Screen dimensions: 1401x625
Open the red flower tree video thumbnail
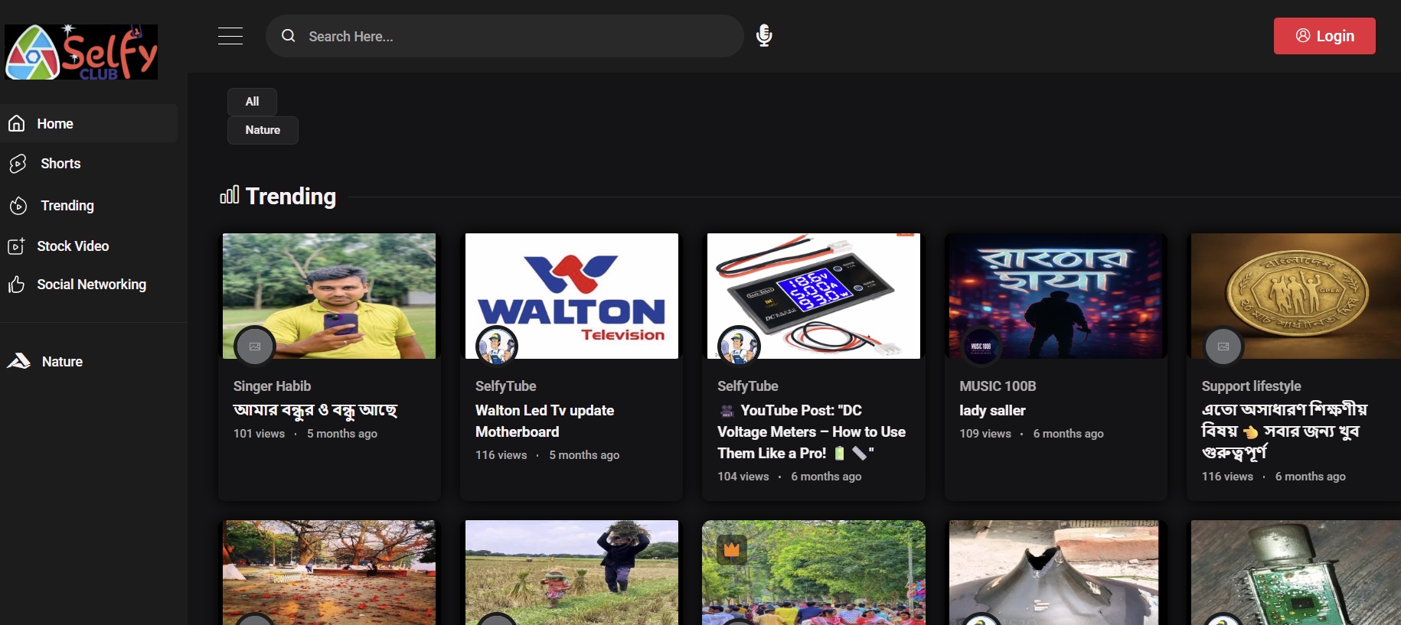pos(329,572)
